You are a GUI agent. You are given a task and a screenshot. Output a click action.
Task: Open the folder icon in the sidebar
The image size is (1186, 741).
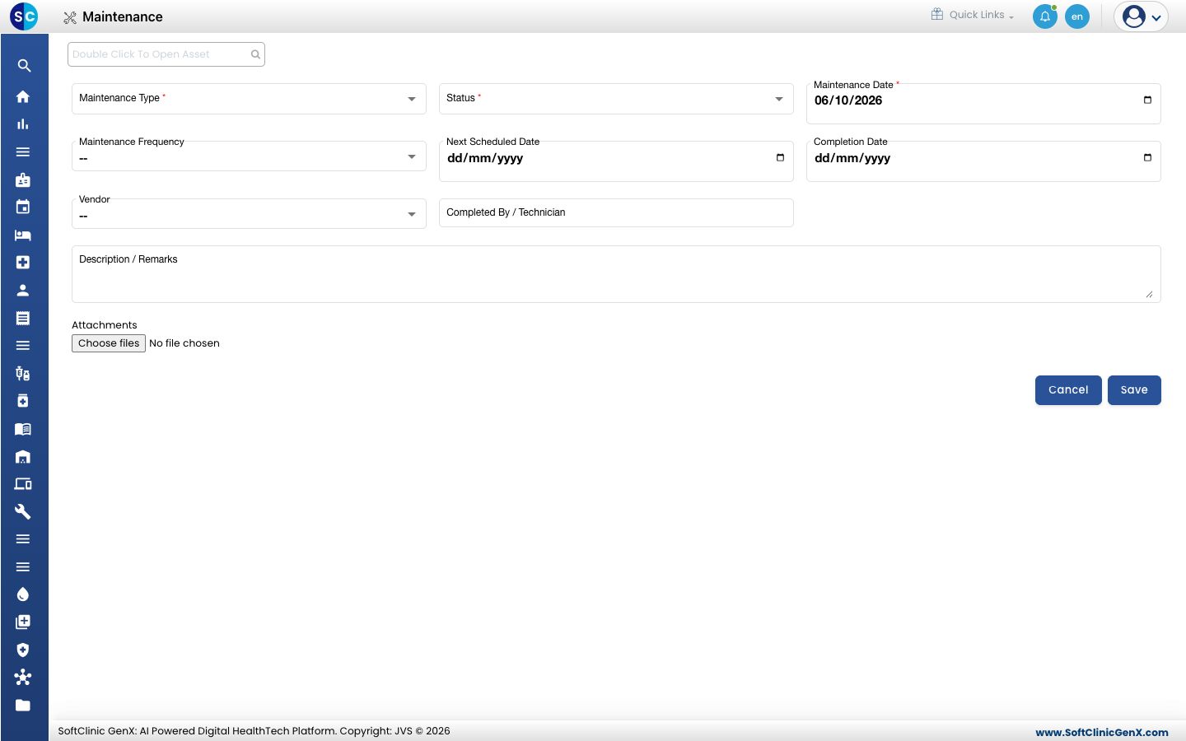coord(23,705)
